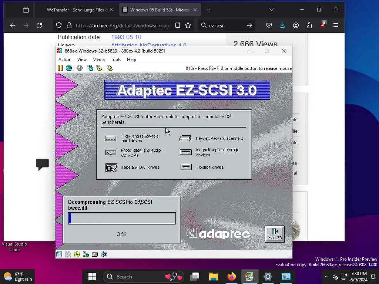Click the pause emulation icon in 86Box toolbar
This screenshot has width=379, height=284.
click(x=60, y=68)
